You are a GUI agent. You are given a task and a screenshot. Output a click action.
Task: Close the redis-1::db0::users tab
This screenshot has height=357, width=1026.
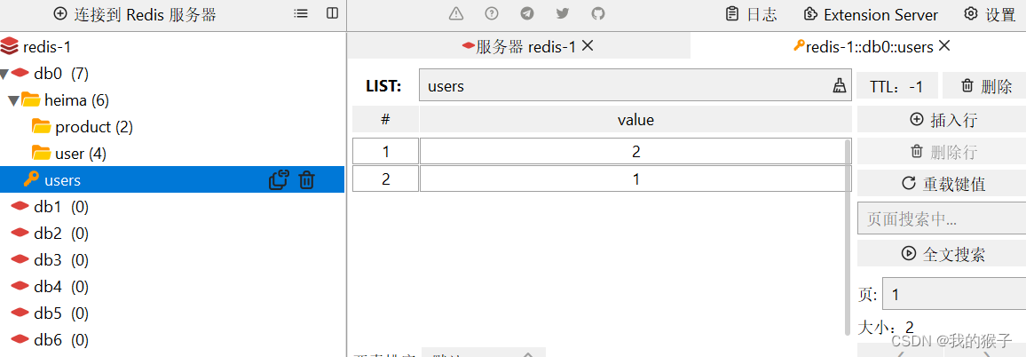click(944, 45)
